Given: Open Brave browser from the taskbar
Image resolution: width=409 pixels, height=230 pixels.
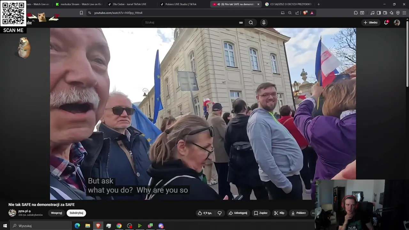Looking at the screenshot, I should point(98,226).
